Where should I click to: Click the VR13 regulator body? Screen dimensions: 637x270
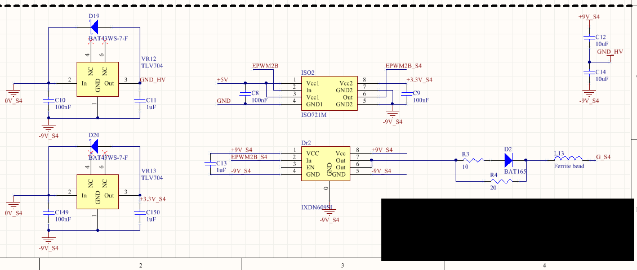pos(97,192)
